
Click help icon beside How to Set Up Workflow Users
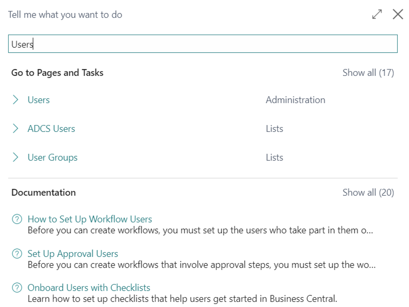(16, 219)
